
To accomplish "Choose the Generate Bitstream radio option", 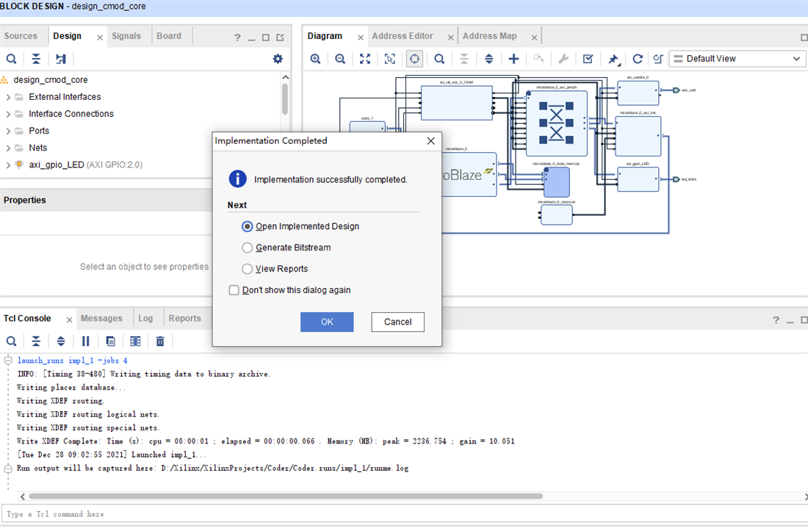I will coord(248,247).
